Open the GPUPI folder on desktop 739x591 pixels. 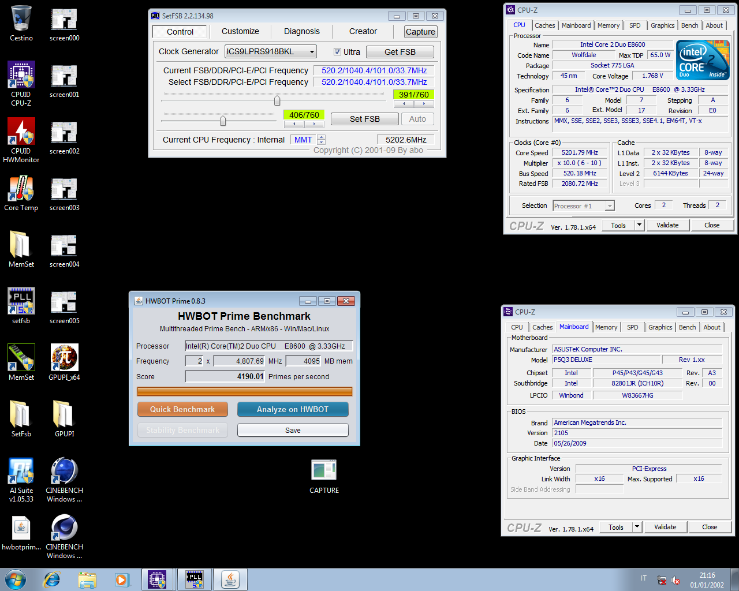click(x=65, y=419)
